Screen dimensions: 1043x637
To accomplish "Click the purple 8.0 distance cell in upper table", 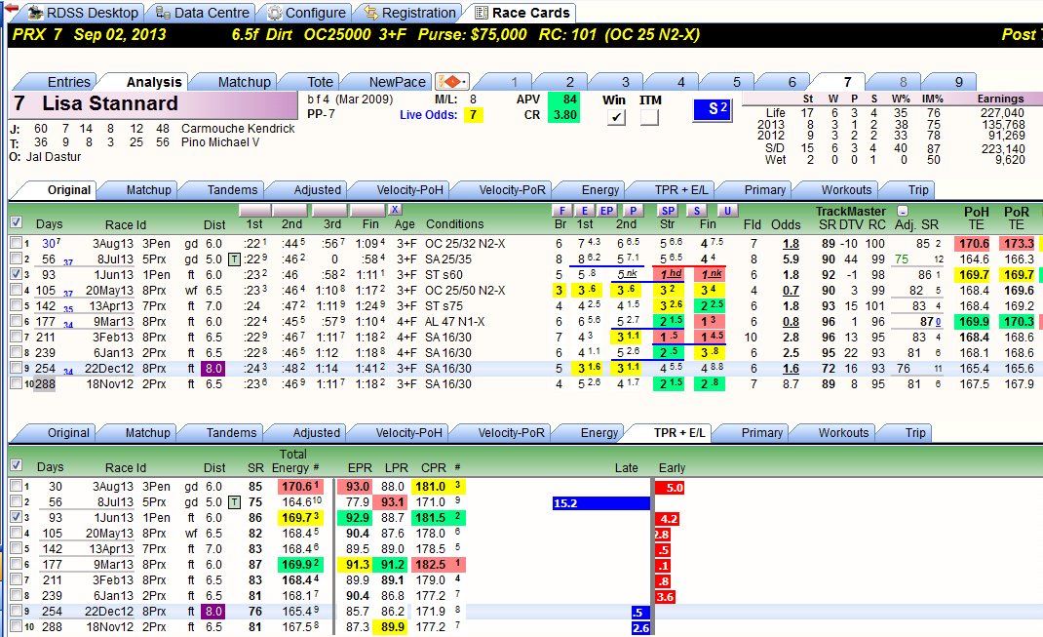I will coord(213,369).
